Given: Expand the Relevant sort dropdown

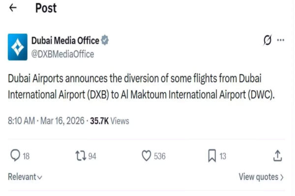Looking at the screenshot, I should [x=25, y=177].
